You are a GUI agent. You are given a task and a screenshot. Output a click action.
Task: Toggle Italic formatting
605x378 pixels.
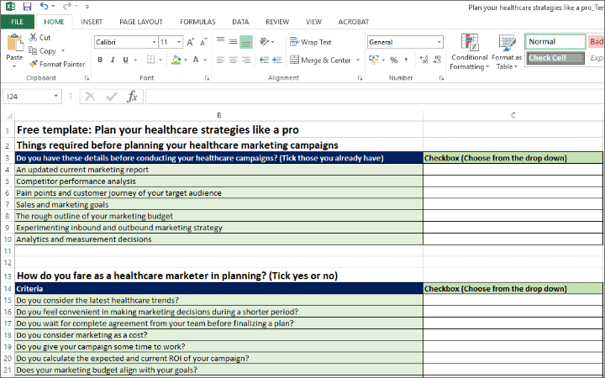112,60
